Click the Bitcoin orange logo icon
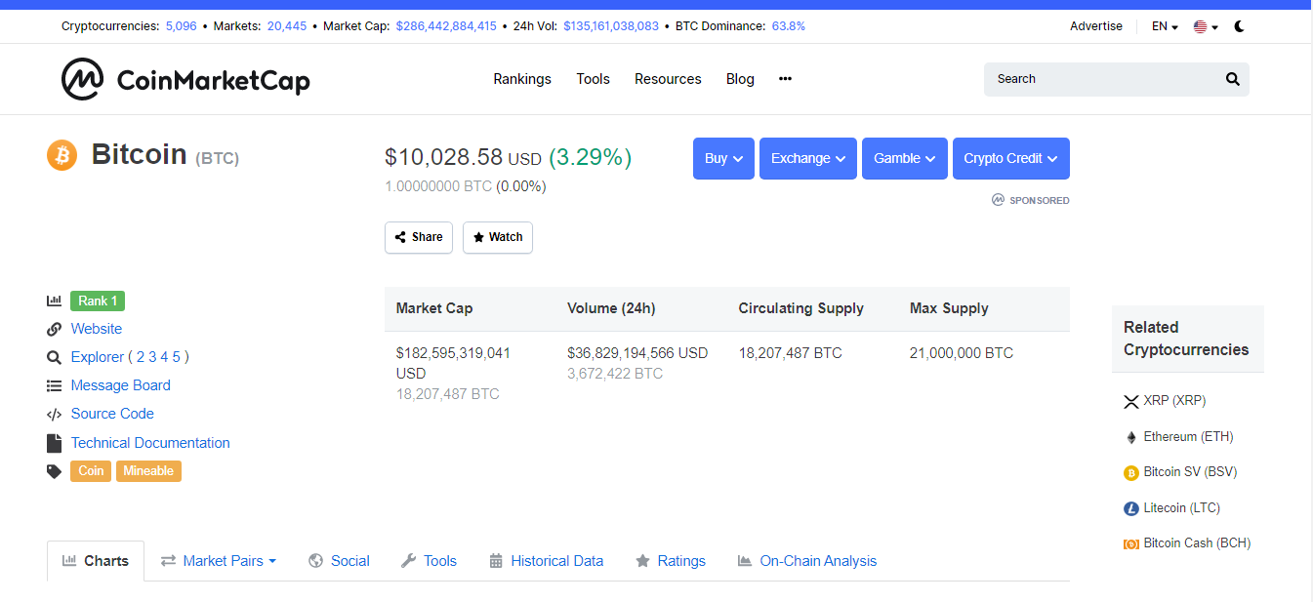This screenshot has width=1313, height=602. (62, 154)
